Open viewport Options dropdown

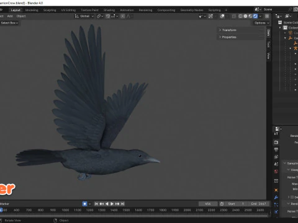261,23
